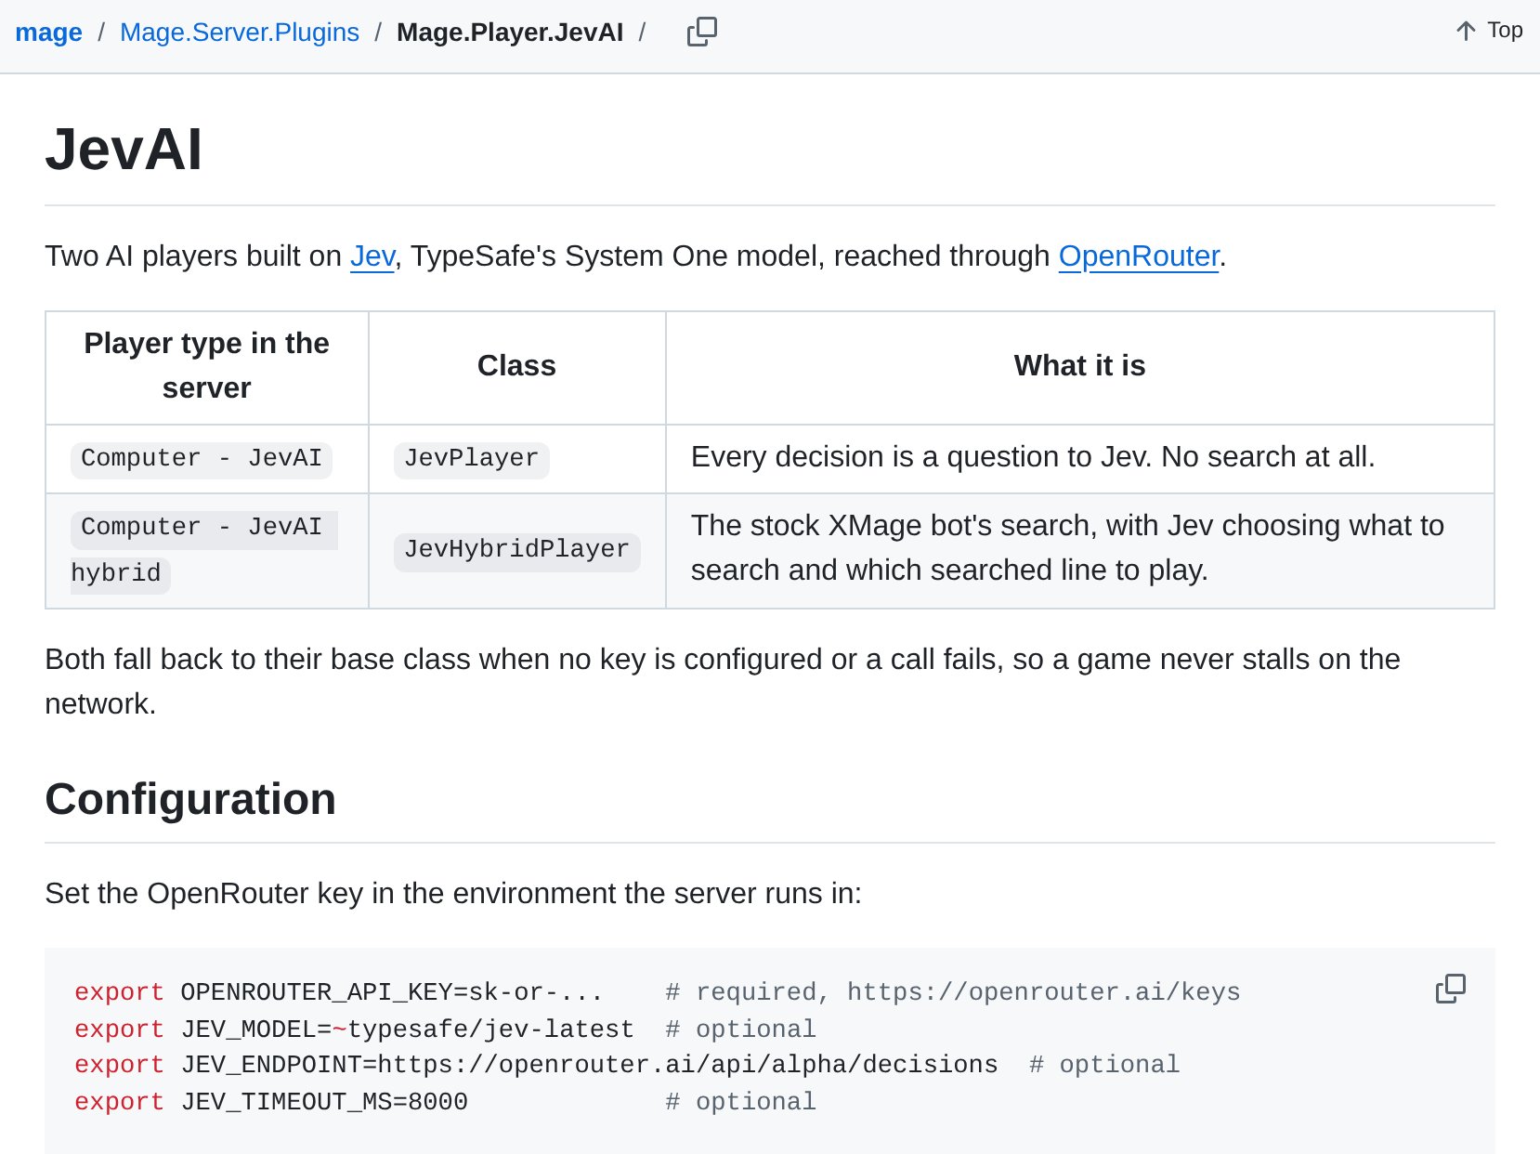Viewport: 1540px width, 1154px height.
Task: Click Mage.Player.JevAI breadcrumb item
Action: tap(510, 33)
